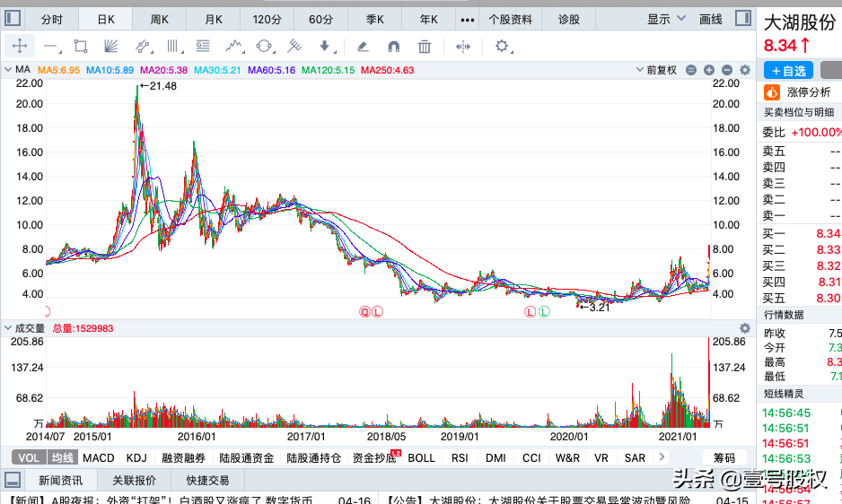Image resolution: width=842 pixels, height=504 pixels.
Task: Select the down arrow marker tool
Action: point(326,46)
